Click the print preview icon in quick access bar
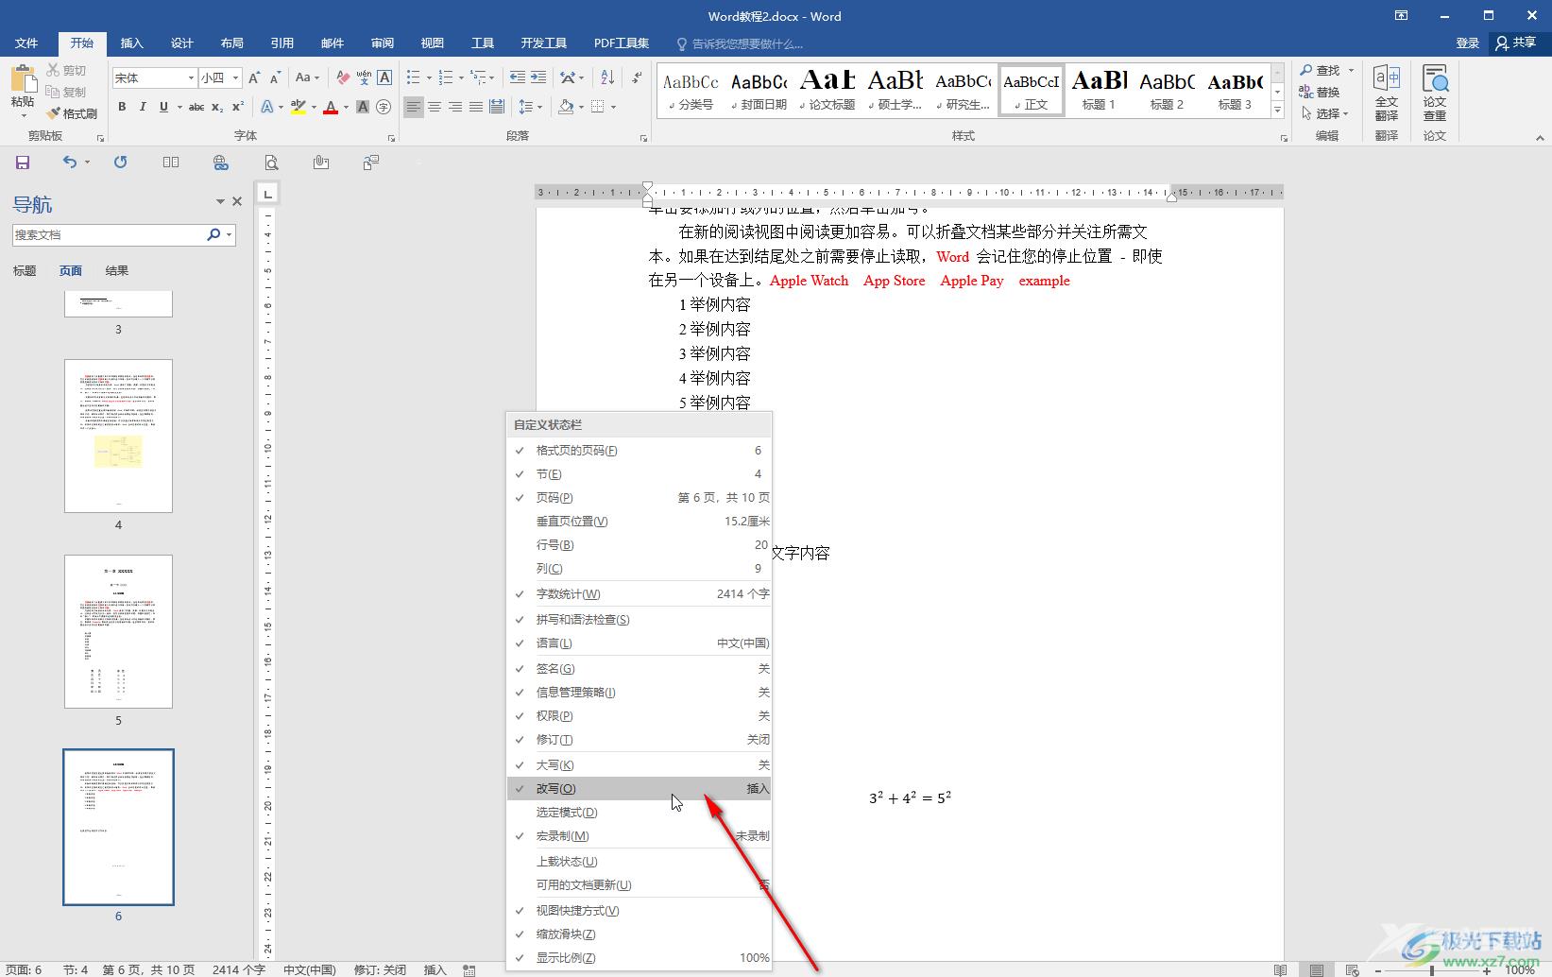This screenshot has height=977, width=1552. tap(271, 163)
